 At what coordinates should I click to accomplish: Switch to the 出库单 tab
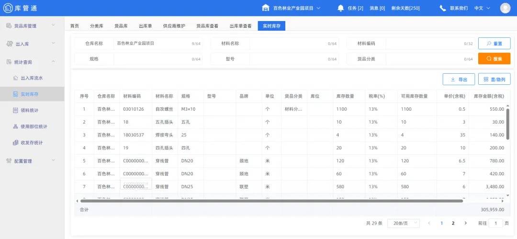[x=145, y=26]
